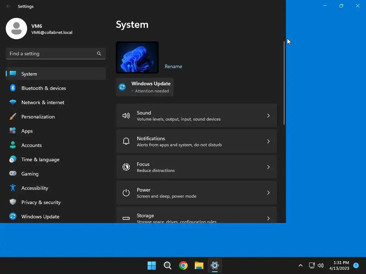Expand the Power settings chevron

[x=268, y=193]
